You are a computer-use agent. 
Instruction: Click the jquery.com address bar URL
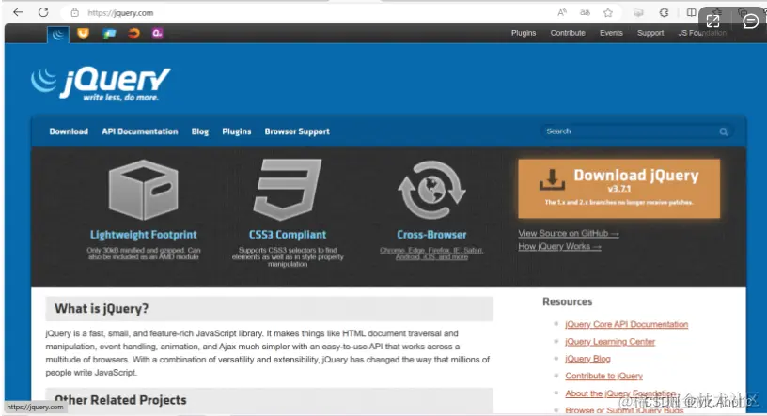click(120, 13)
